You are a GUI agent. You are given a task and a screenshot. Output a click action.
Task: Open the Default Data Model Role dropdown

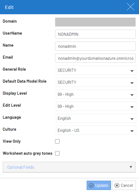(96, 82)
